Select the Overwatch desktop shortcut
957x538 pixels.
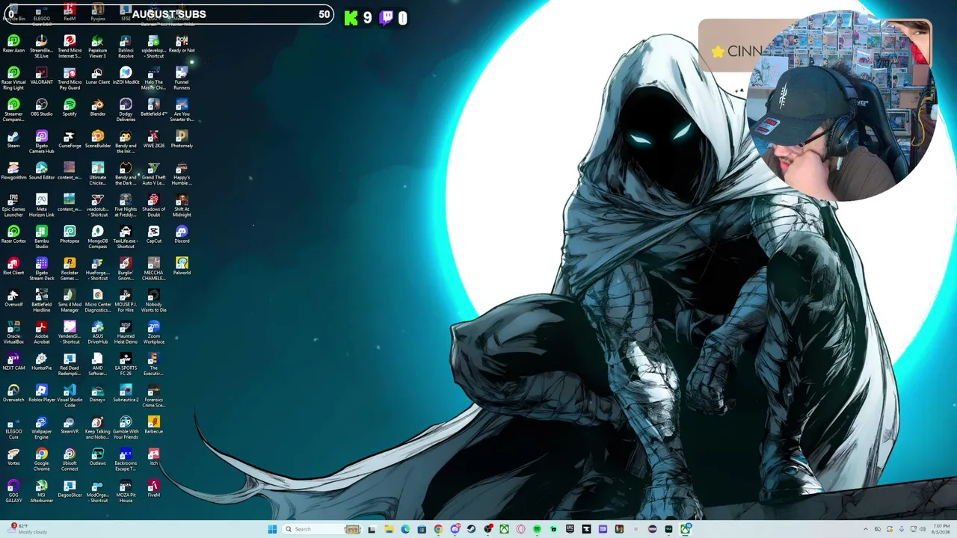coord(13,394)
